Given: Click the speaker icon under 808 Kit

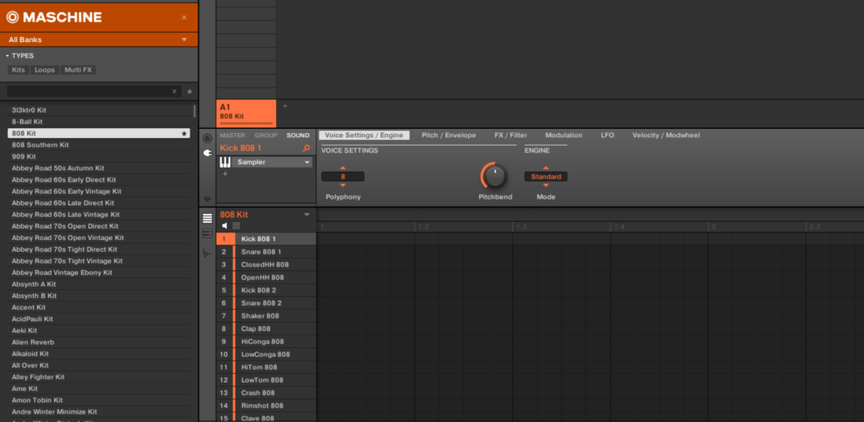Looking at the screenshot, I should [224, 226].
